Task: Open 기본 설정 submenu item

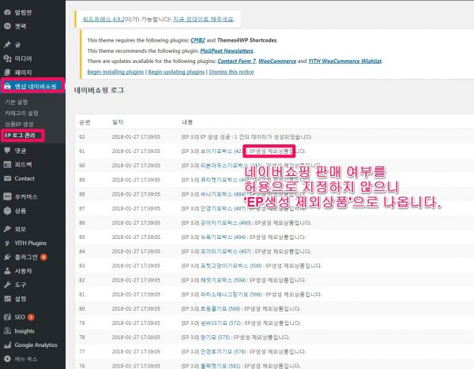Action: (17, 102)
